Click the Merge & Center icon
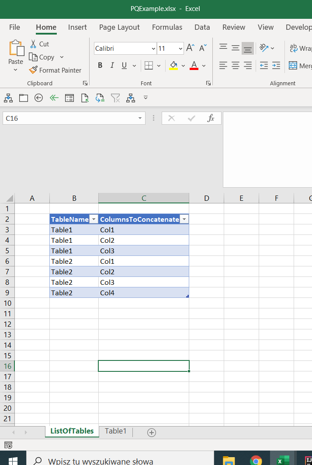The height and width of the screenshot is (465, 312). (x=293, y=65)
